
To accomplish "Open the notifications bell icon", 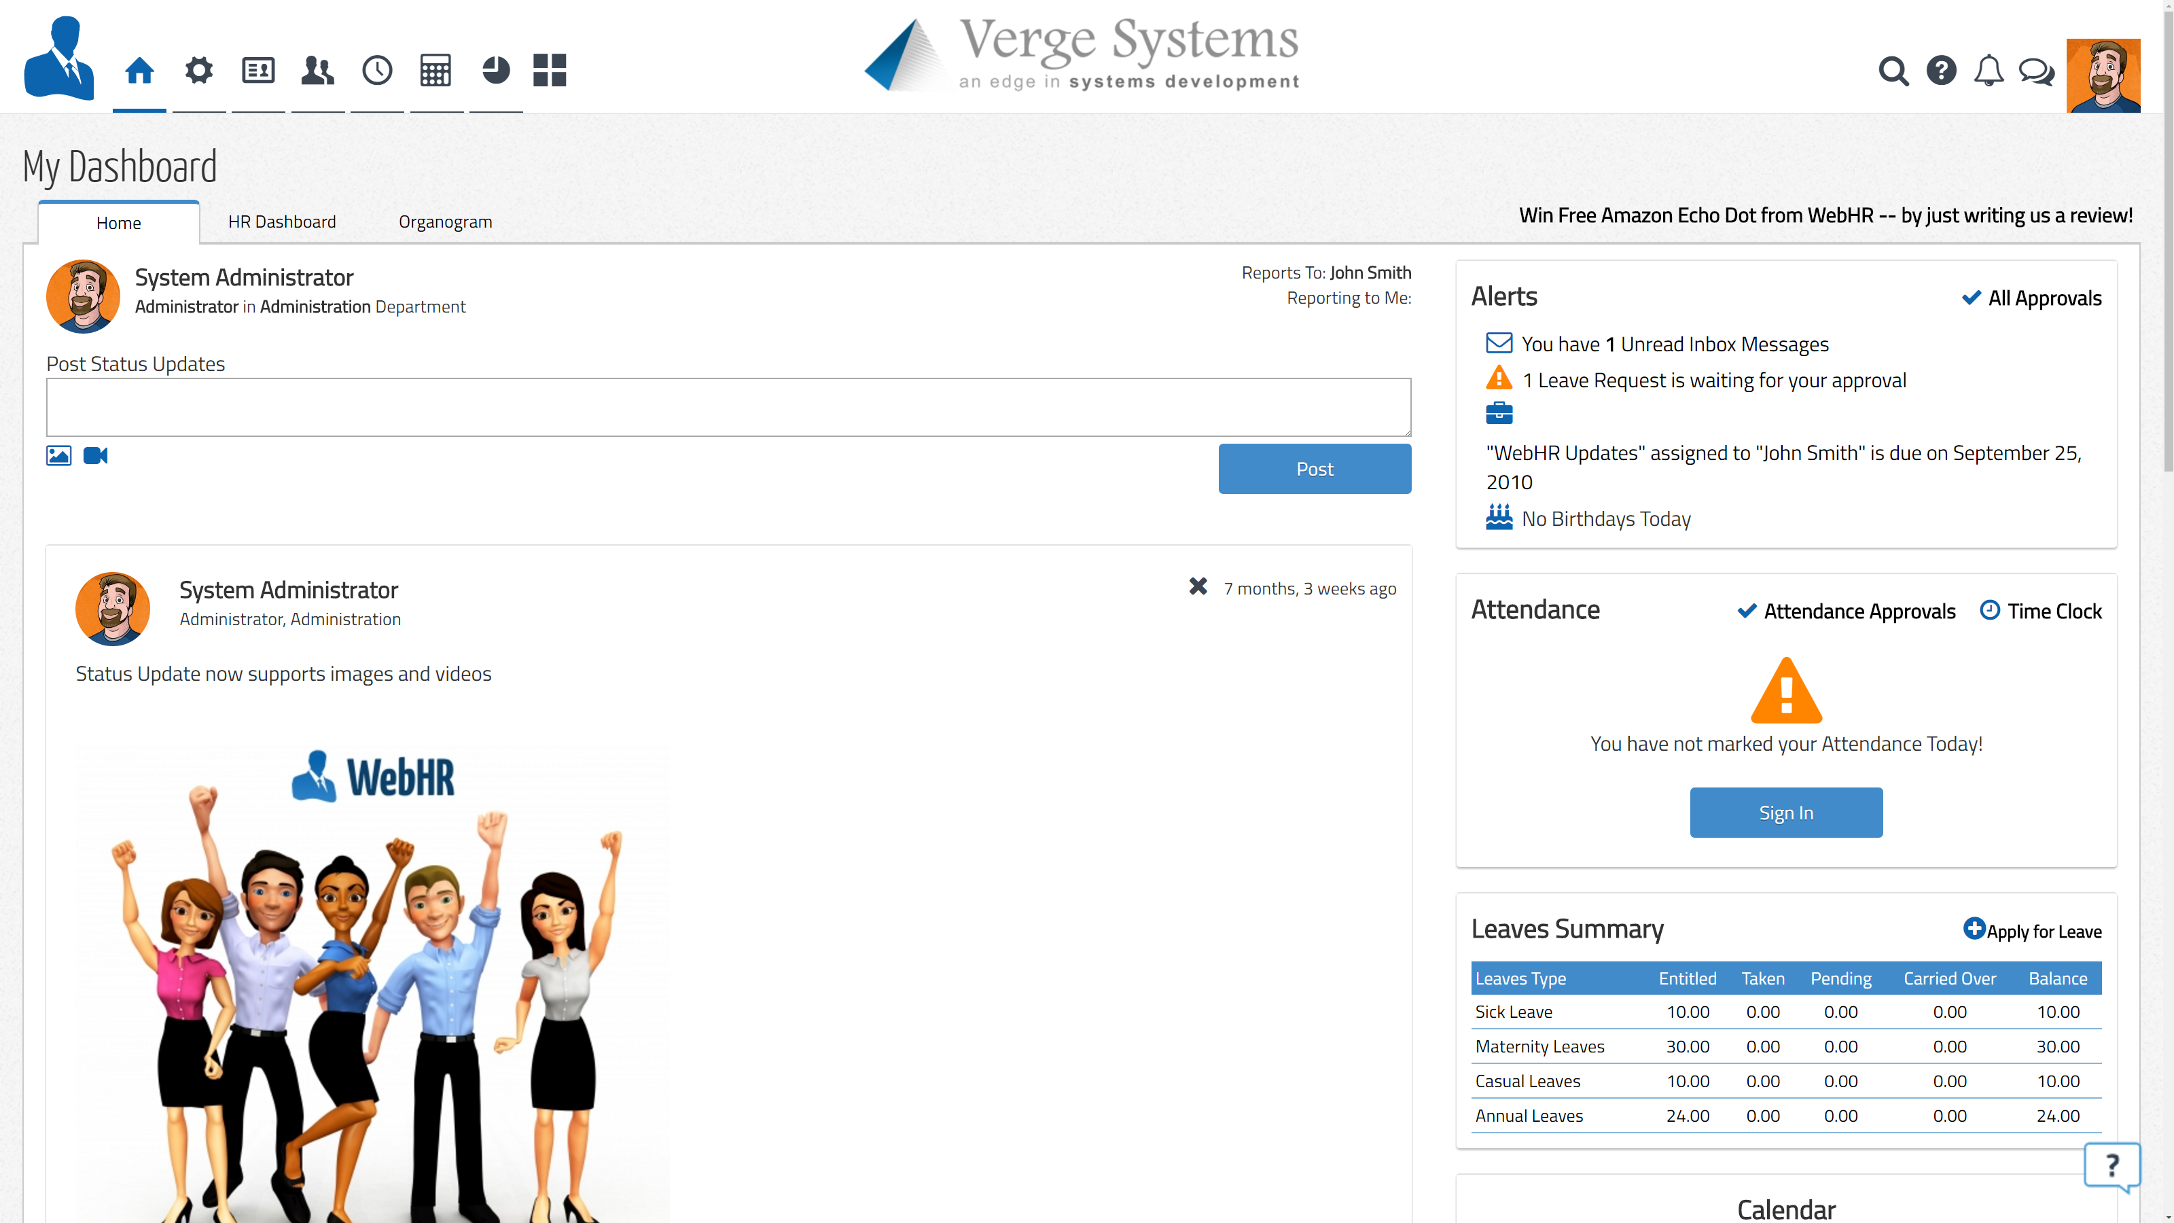I will [x=1989, y=71].
